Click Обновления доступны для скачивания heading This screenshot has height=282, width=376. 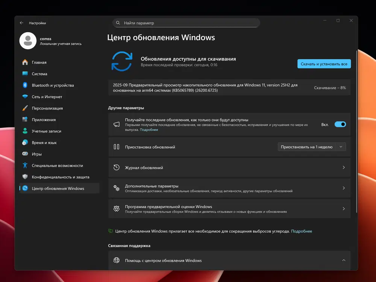[x=188, y=59]
